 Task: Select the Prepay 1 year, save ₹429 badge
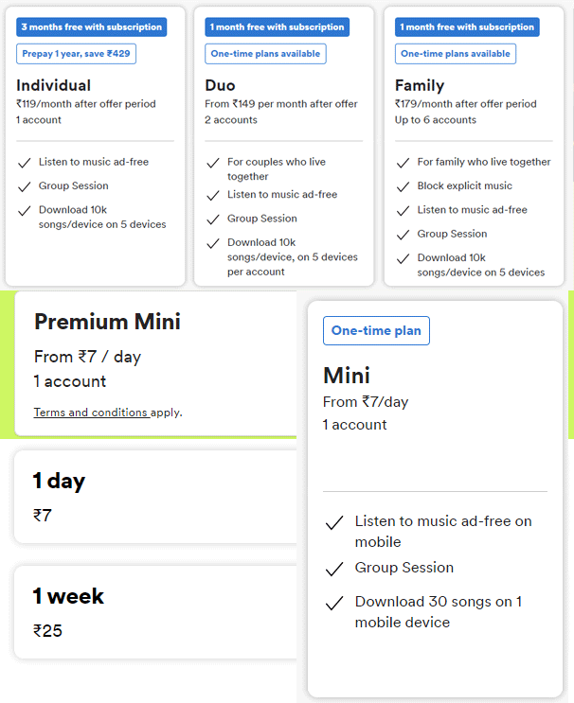[x=76, y=54]
